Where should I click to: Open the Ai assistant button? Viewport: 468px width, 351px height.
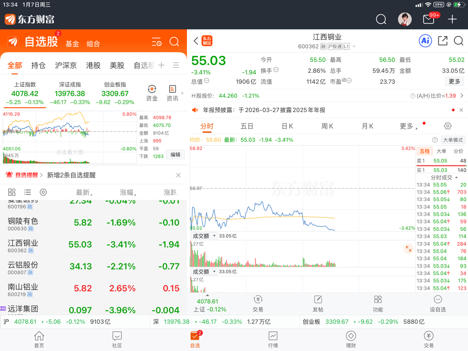(425, 41)
